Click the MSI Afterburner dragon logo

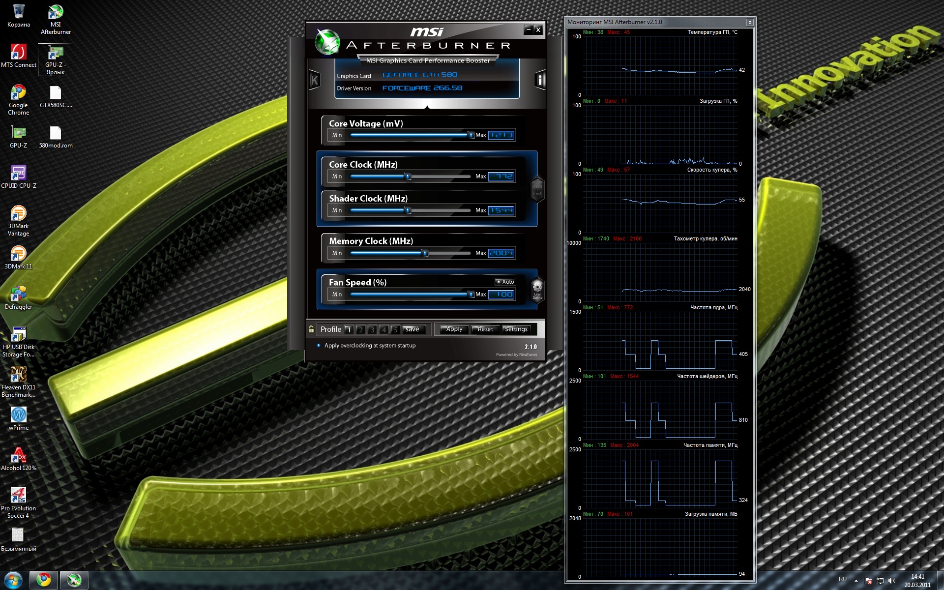click(327, 42)
